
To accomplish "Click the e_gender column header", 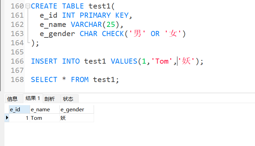I will coord(77,110).
